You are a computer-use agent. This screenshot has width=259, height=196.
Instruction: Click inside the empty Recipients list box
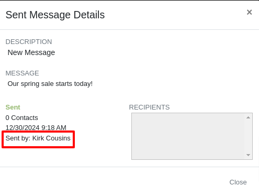click(x=188, y=136)
